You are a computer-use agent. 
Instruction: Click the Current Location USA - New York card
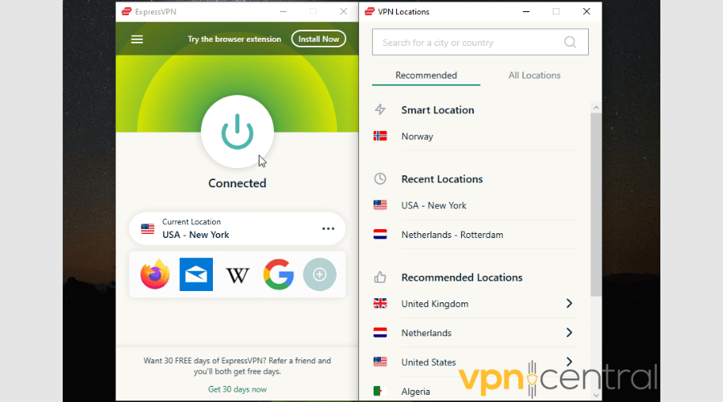point(237,228)
